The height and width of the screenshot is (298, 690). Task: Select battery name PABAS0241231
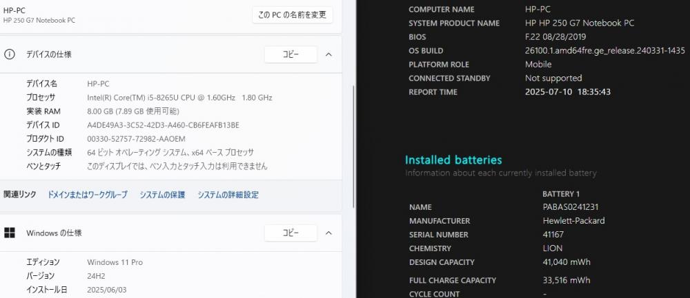571,206
